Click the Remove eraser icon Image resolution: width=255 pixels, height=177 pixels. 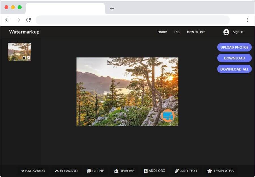116,171
